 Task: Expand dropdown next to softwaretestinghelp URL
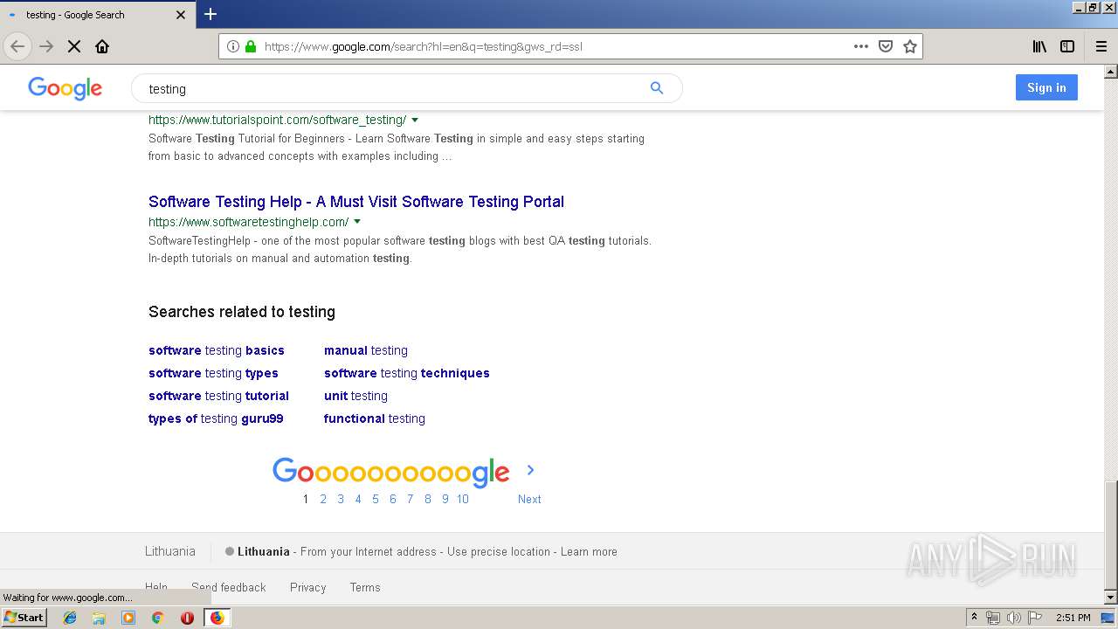coord(357,222)
